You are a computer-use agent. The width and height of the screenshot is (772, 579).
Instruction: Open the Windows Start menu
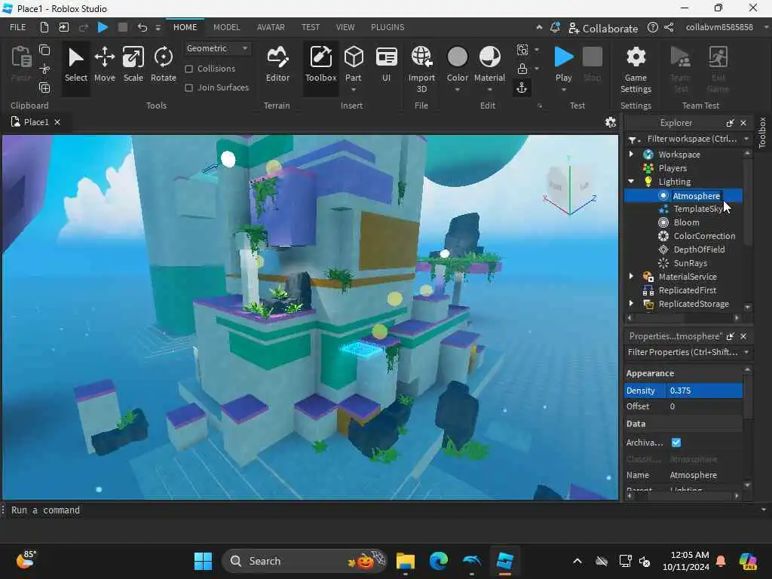(x=203, y=561)
